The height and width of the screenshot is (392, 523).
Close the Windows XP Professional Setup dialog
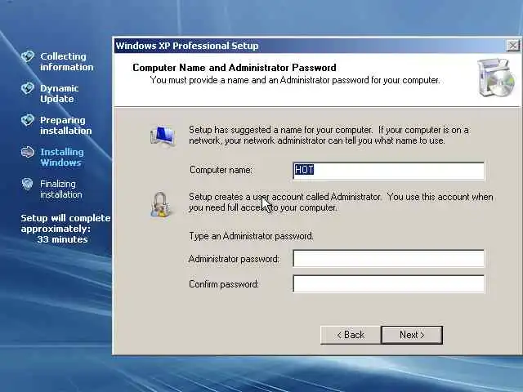(512, 46)
